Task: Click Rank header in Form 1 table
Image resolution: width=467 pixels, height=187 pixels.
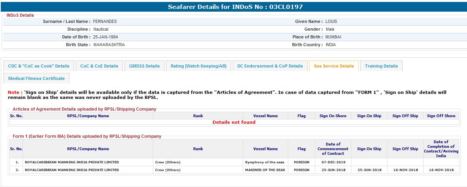Action: coord(198,149)
